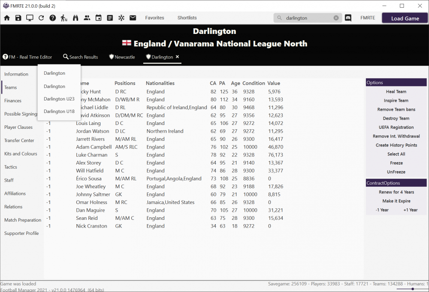Screen dimensions: 429x292
Task: Close the Darlington tab
Action: [x=177, y=57]
